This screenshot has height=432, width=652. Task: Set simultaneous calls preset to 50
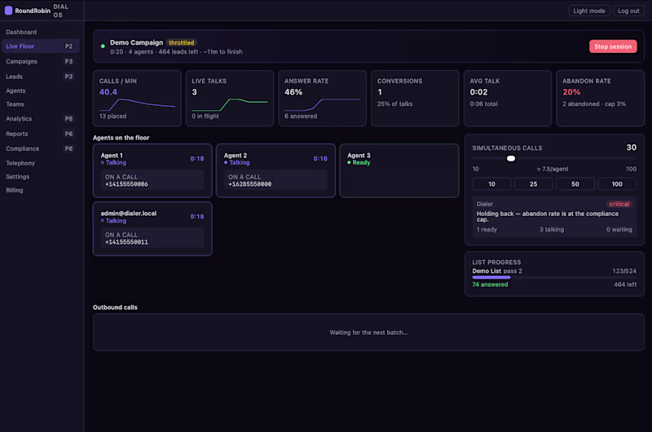pyautogui.click(x=575, y=183)
